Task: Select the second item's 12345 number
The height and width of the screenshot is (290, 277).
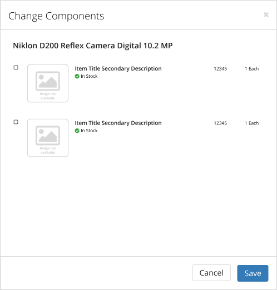Action: pos(220,123)
